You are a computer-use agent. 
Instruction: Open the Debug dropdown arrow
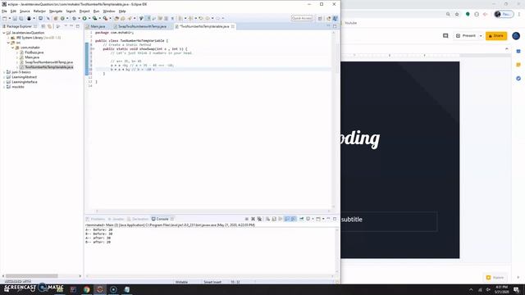(79, 18)
